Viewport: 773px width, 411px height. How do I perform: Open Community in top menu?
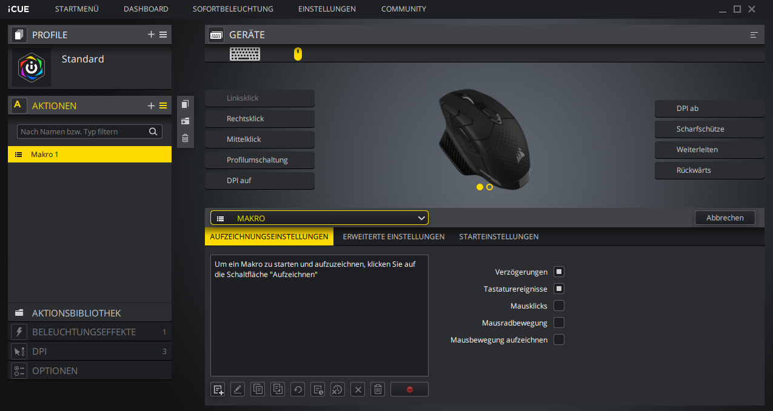click(x=404, y=9)
